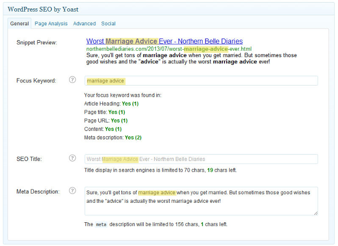Click the 'Snippet Preview:' label
The width and height of the screenshot is (338, 246).
(36, 42)
